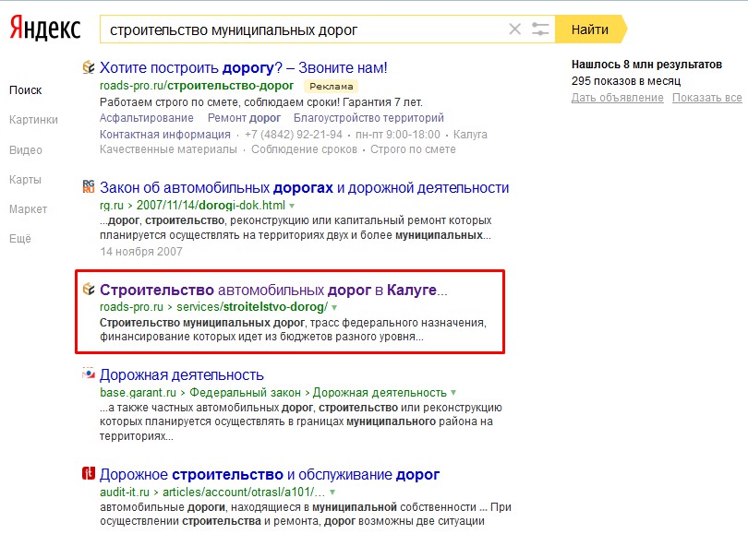Open the audit-it.ru domain link
Viewport: 748px width, 534px height.
coord(125,492)
